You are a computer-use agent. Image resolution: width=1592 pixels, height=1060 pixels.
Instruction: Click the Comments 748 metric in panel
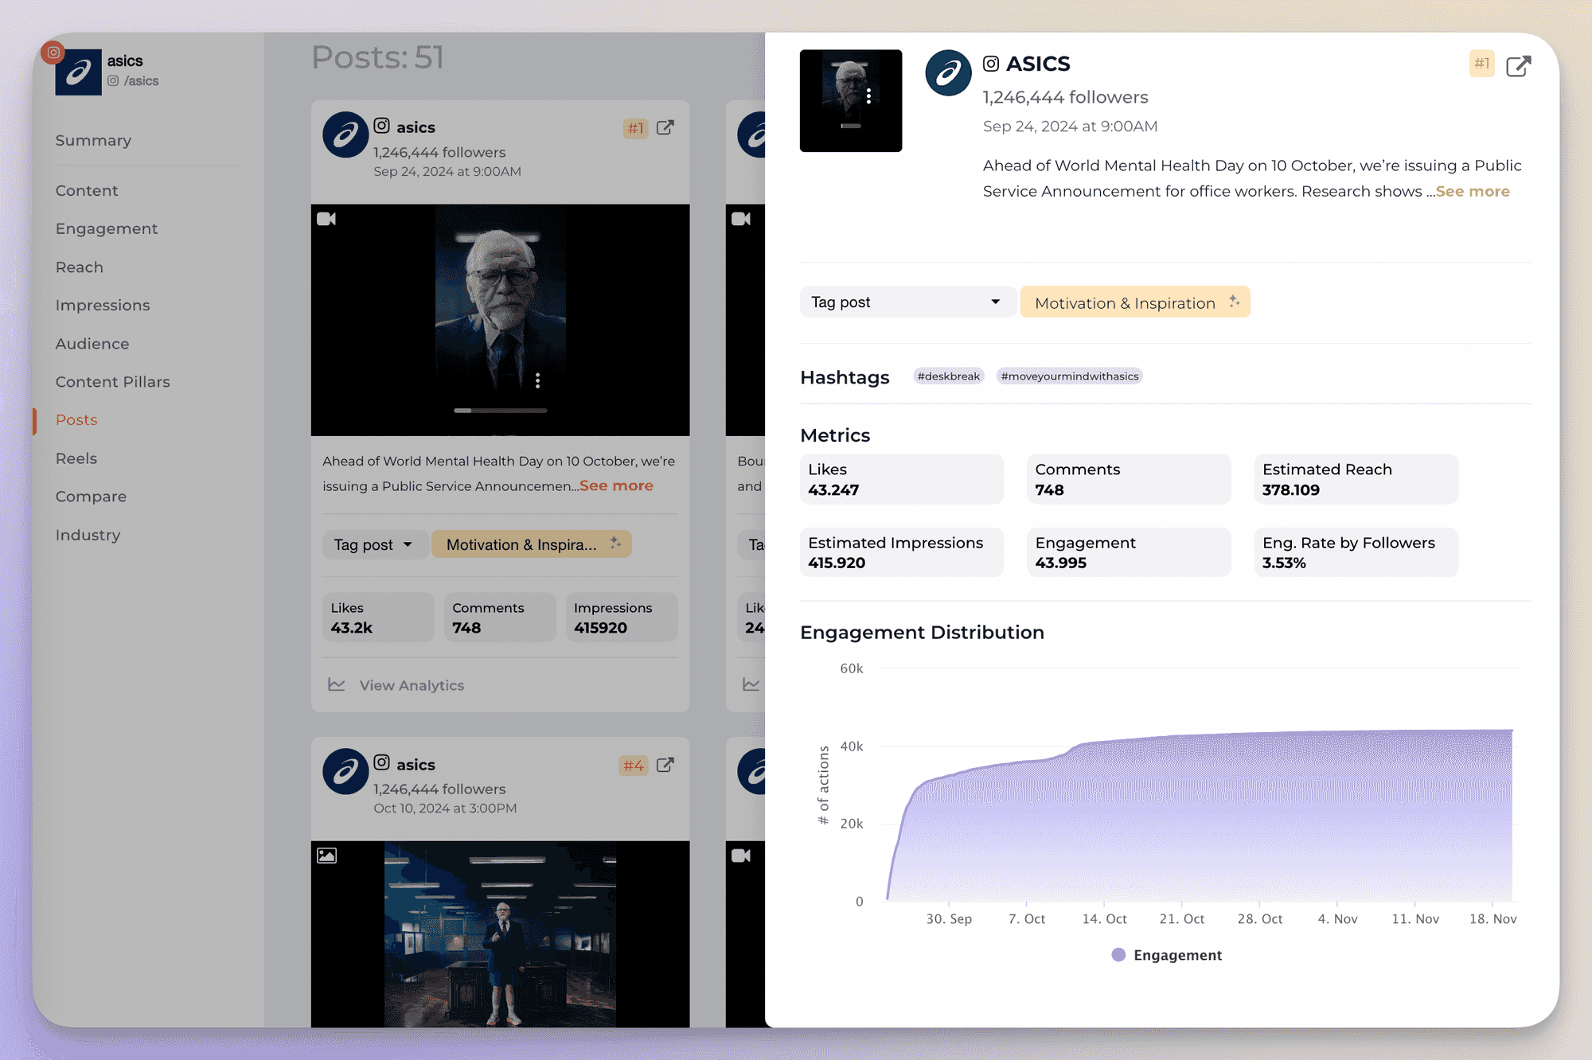1129,479
